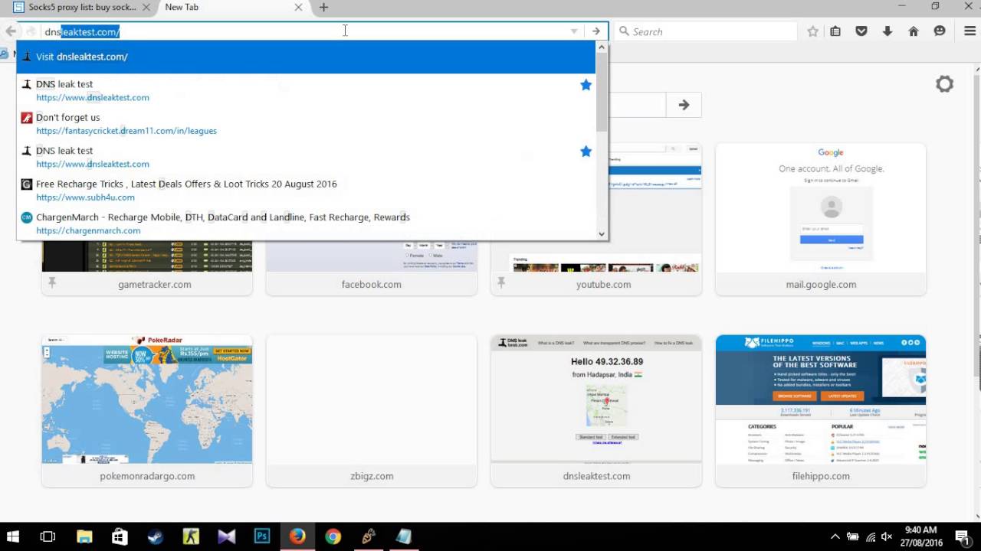Open the gametracker.com tile
Image resolution: width=981 pixels, height=551 pixels.
click(147, 268)
